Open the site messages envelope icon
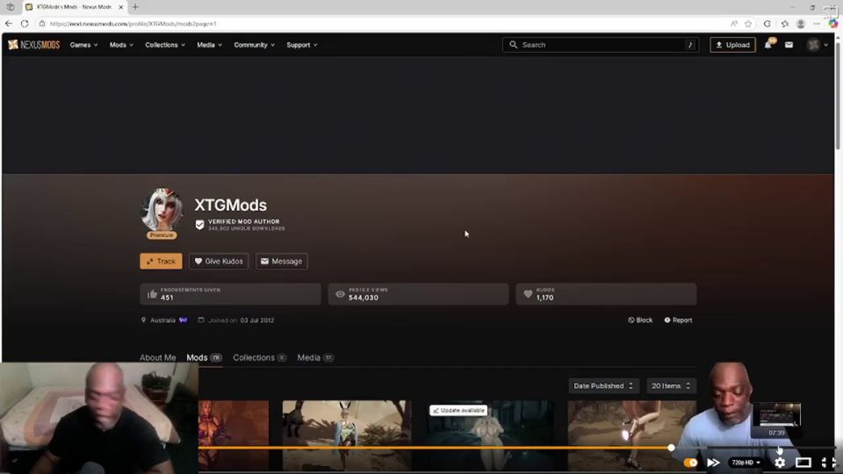 [x=789, y=45]
